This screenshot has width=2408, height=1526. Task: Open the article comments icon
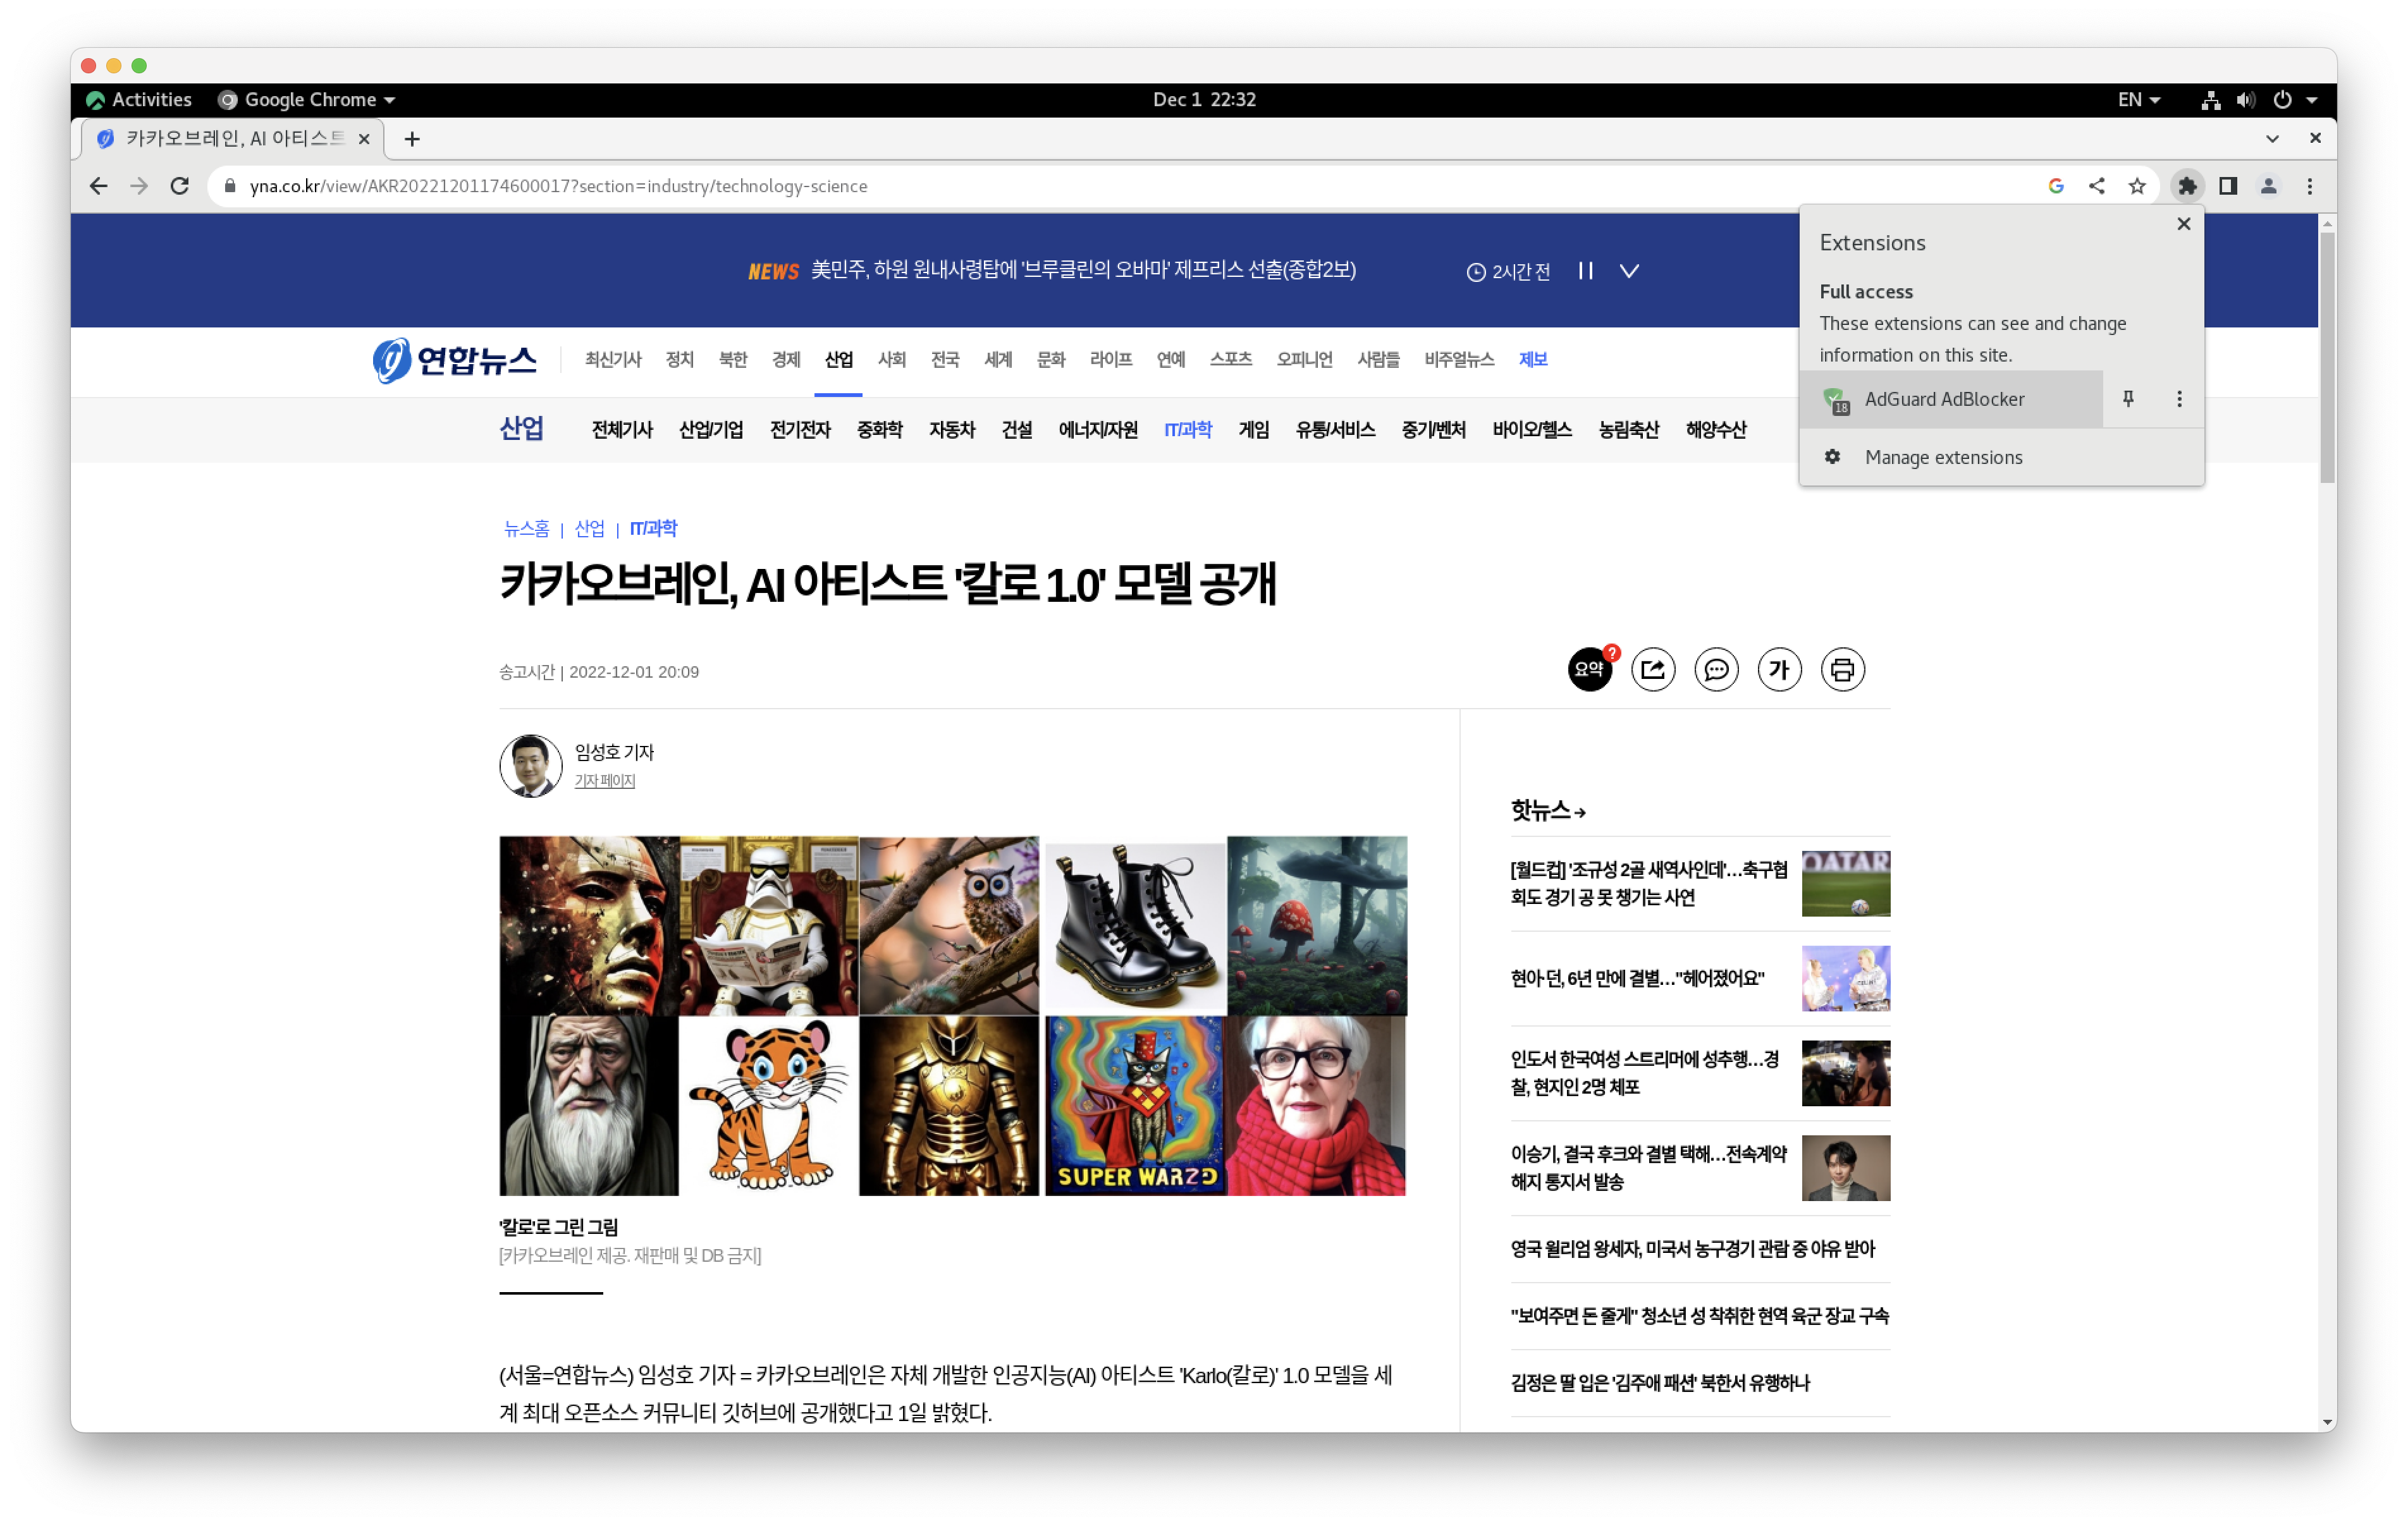pos(1716,669)
